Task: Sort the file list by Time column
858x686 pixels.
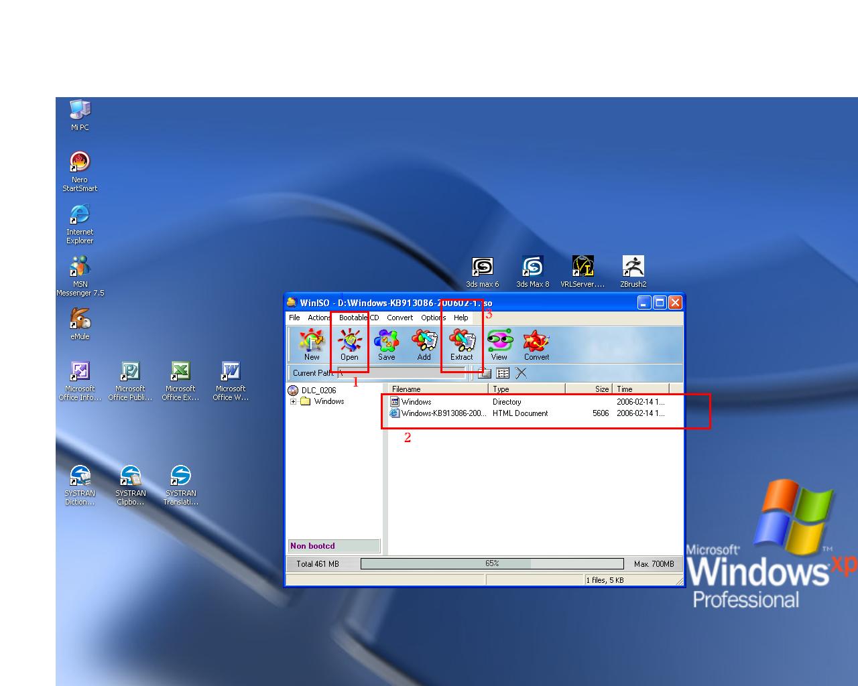Action: tap(641, 389)
